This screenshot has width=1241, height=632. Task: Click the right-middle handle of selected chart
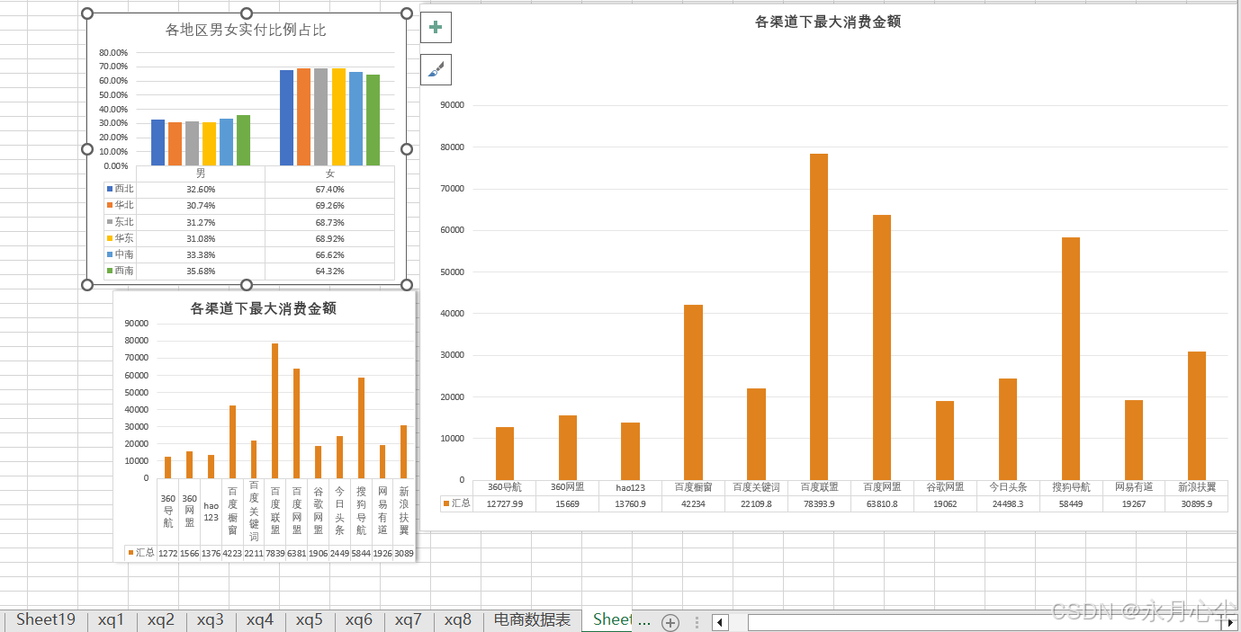[x=407, y=149]
